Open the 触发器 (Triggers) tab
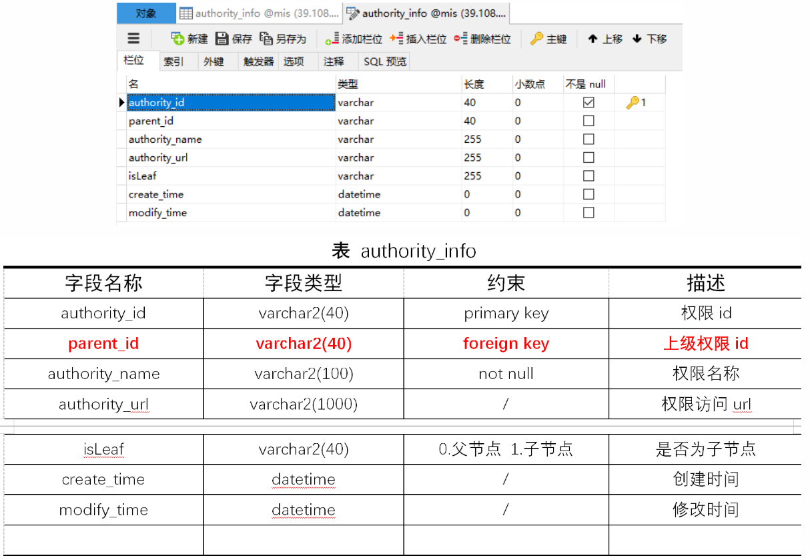Screen dimensions: 810x560 pos(258,61)
